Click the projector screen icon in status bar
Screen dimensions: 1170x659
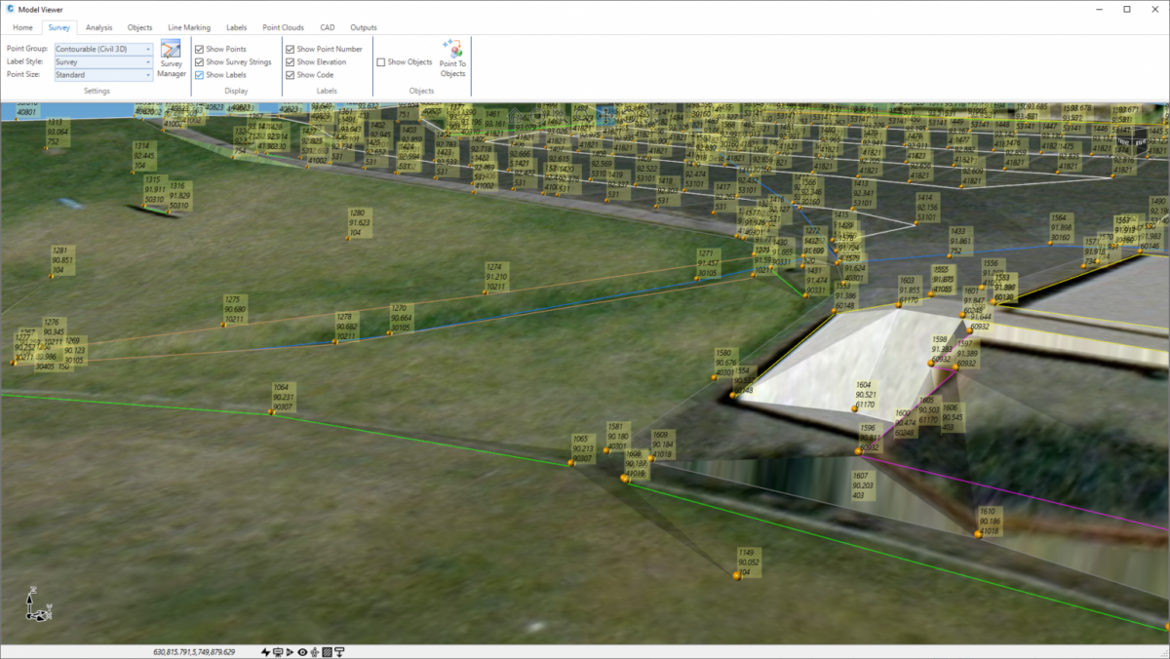coord(277,652)
